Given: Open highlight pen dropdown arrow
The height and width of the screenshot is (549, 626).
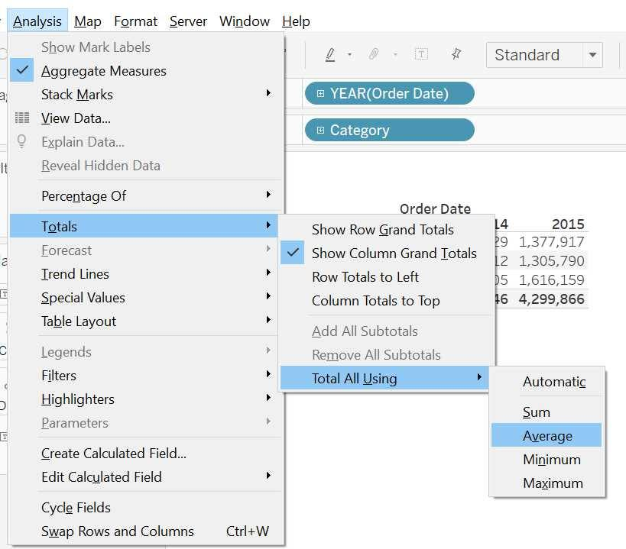Looking at the screenshot, I should (x=349, y=55).
